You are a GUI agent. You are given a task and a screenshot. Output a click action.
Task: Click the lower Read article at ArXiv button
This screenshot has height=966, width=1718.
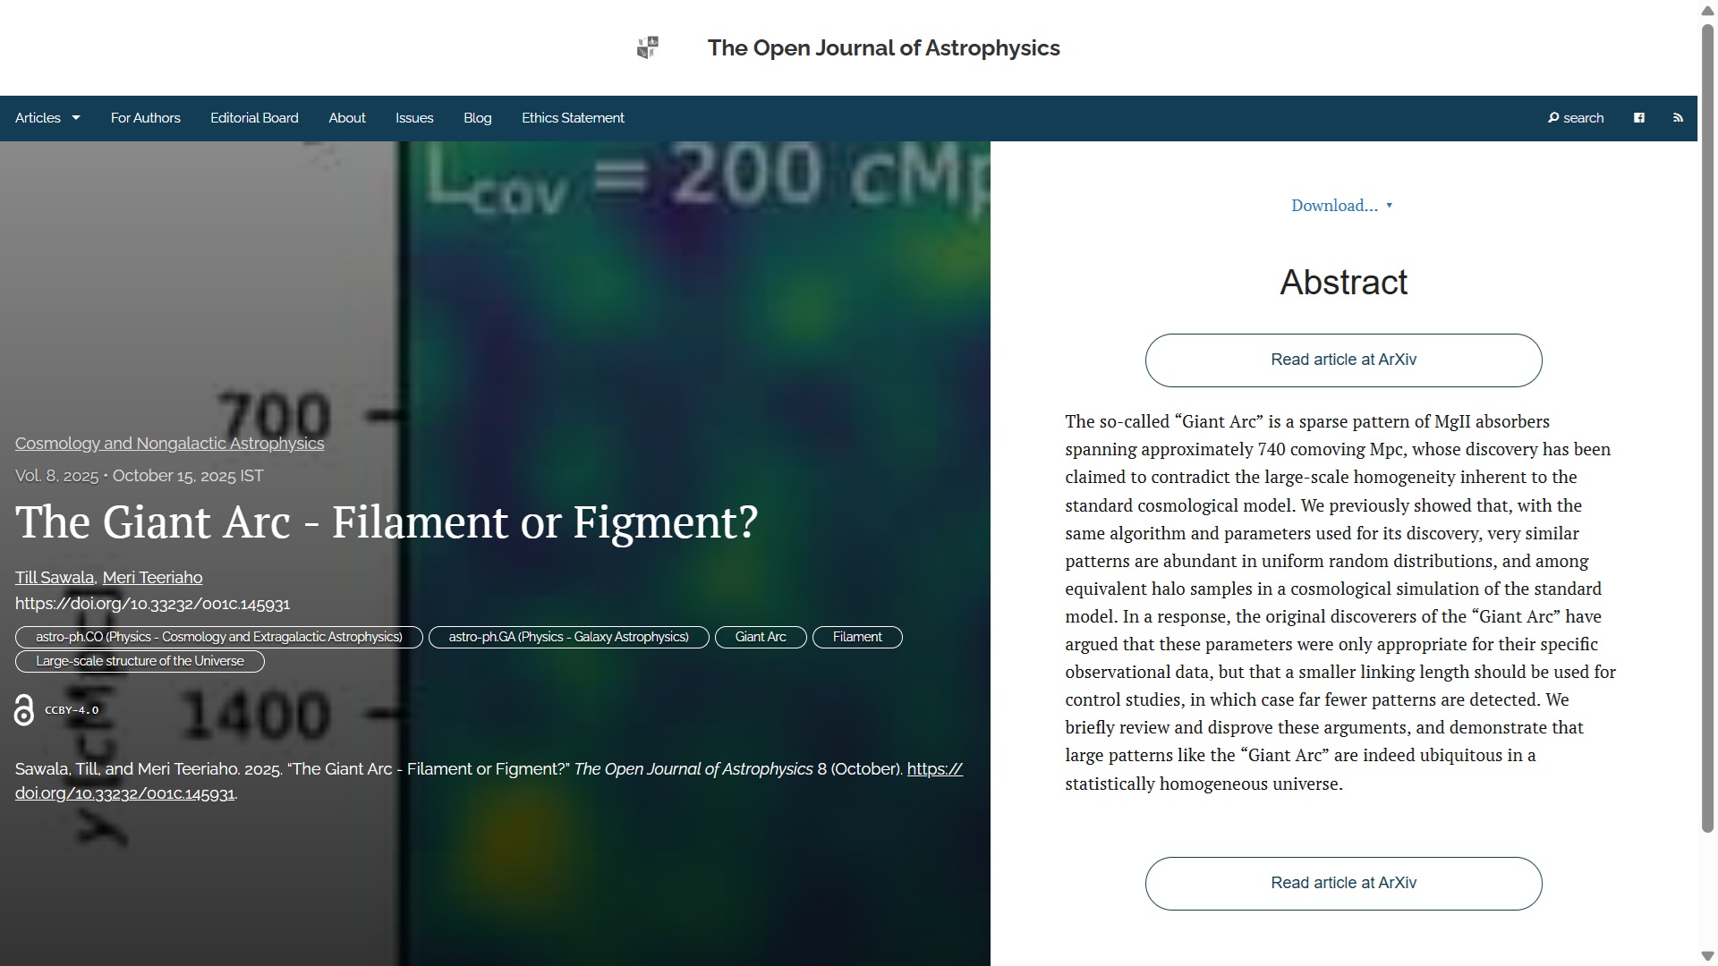1343,884
